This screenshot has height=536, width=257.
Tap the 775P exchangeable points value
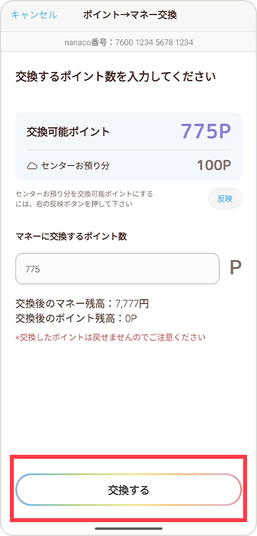pos(206,131)
